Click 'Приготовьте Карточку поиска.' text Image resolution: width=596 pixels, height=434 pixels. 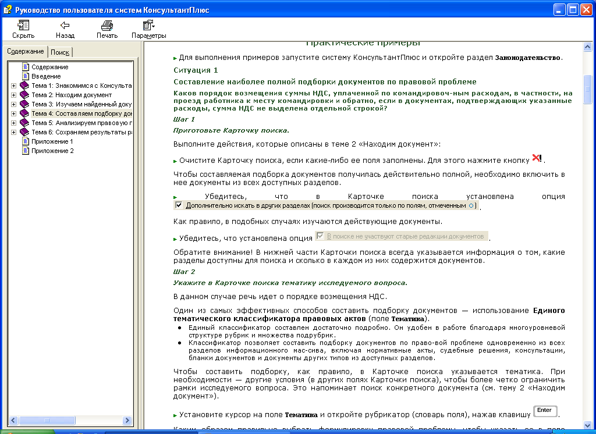click(x=231, y=130)
